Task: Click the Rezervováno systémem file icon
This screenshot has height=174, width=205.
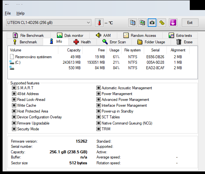Action: click(x=12, y=57)
